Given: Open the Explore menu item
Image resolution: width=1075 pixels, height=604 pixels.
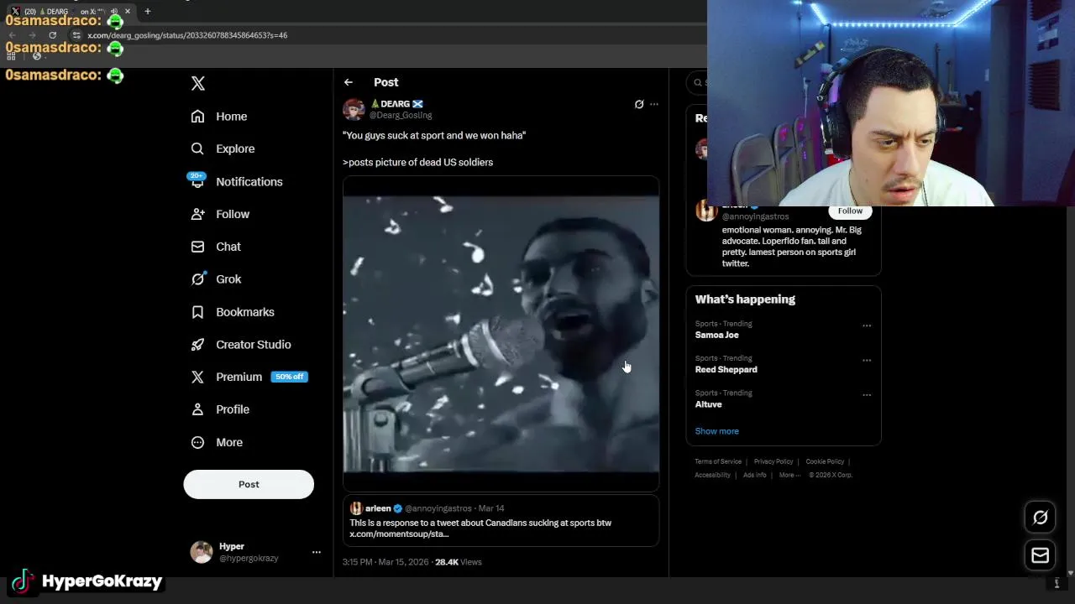Looking at the screenshot, I should click(x=234, y=148).
